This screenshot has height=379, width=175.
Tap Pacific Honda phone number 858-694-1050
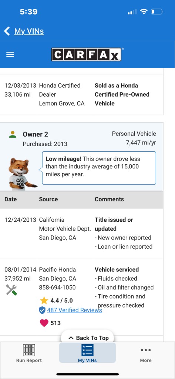[x=57, y=287]
